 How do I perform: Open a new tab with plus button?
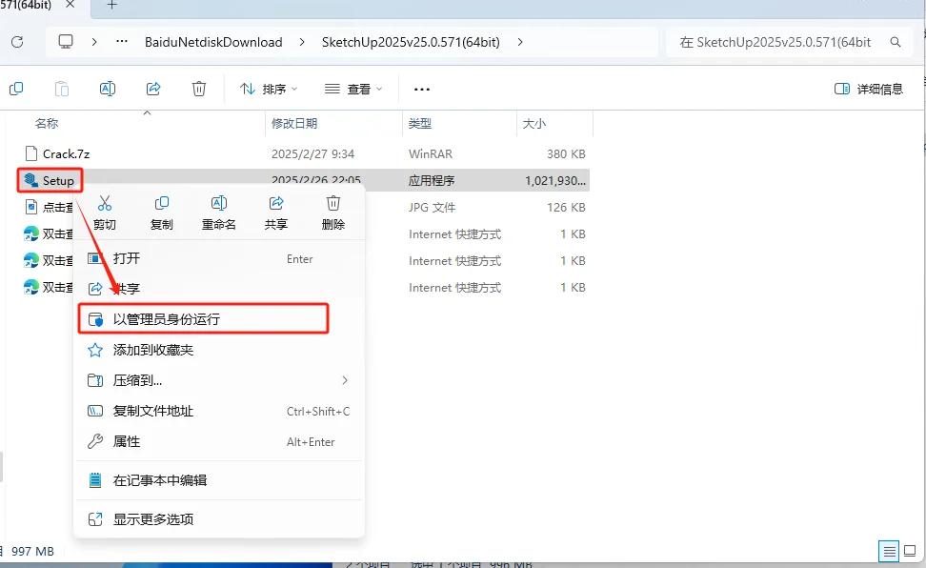pos(112,6)
